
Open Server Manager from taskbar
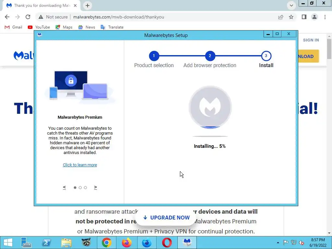(26, 243)
